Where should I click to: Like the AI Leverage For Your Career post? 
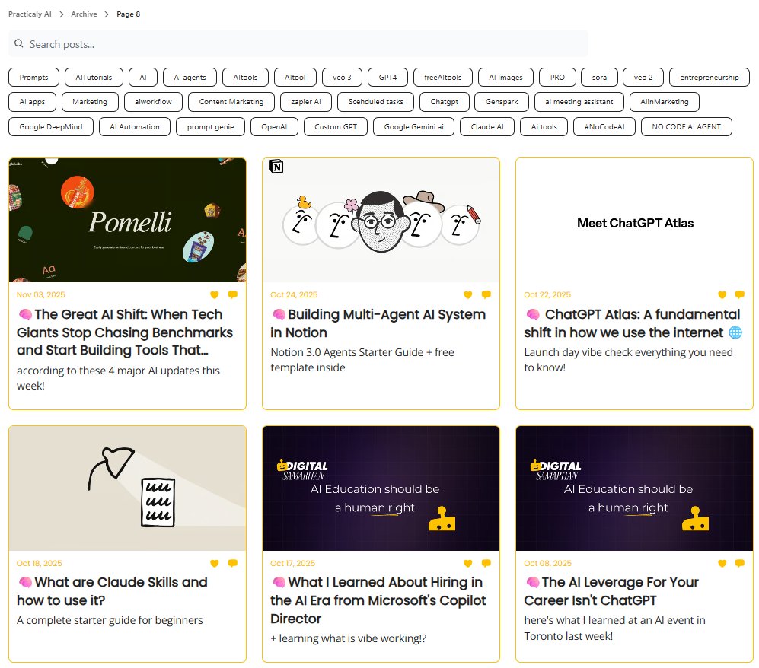coord(722,563)
